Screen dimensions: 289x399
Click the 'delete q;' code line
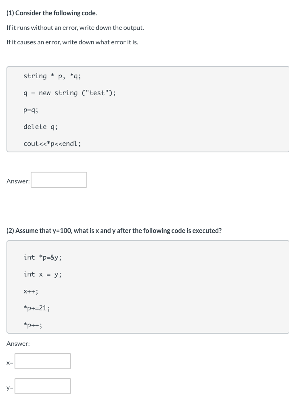coord(40,127)
